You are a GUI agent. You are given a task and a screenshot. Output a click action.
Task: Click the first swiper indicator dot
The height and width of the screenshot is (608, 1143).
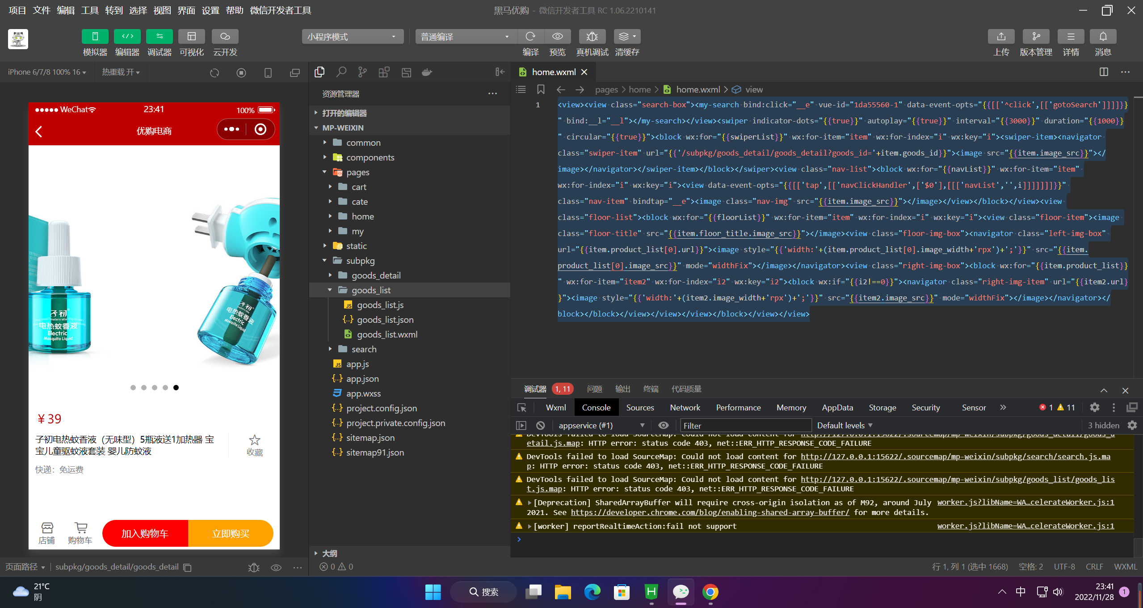pos(133,388)
